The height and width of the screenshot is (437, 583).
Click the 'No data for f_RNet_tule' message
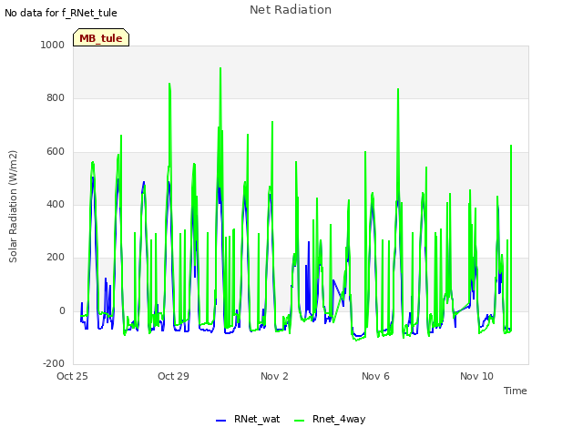[61, 13]
